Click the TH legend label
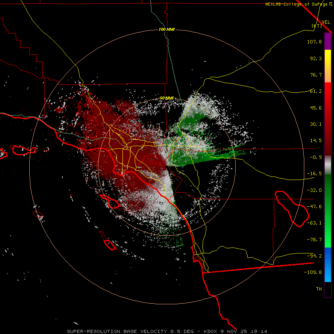This screenshot has height=334, width=334. [x=319, y=289]
